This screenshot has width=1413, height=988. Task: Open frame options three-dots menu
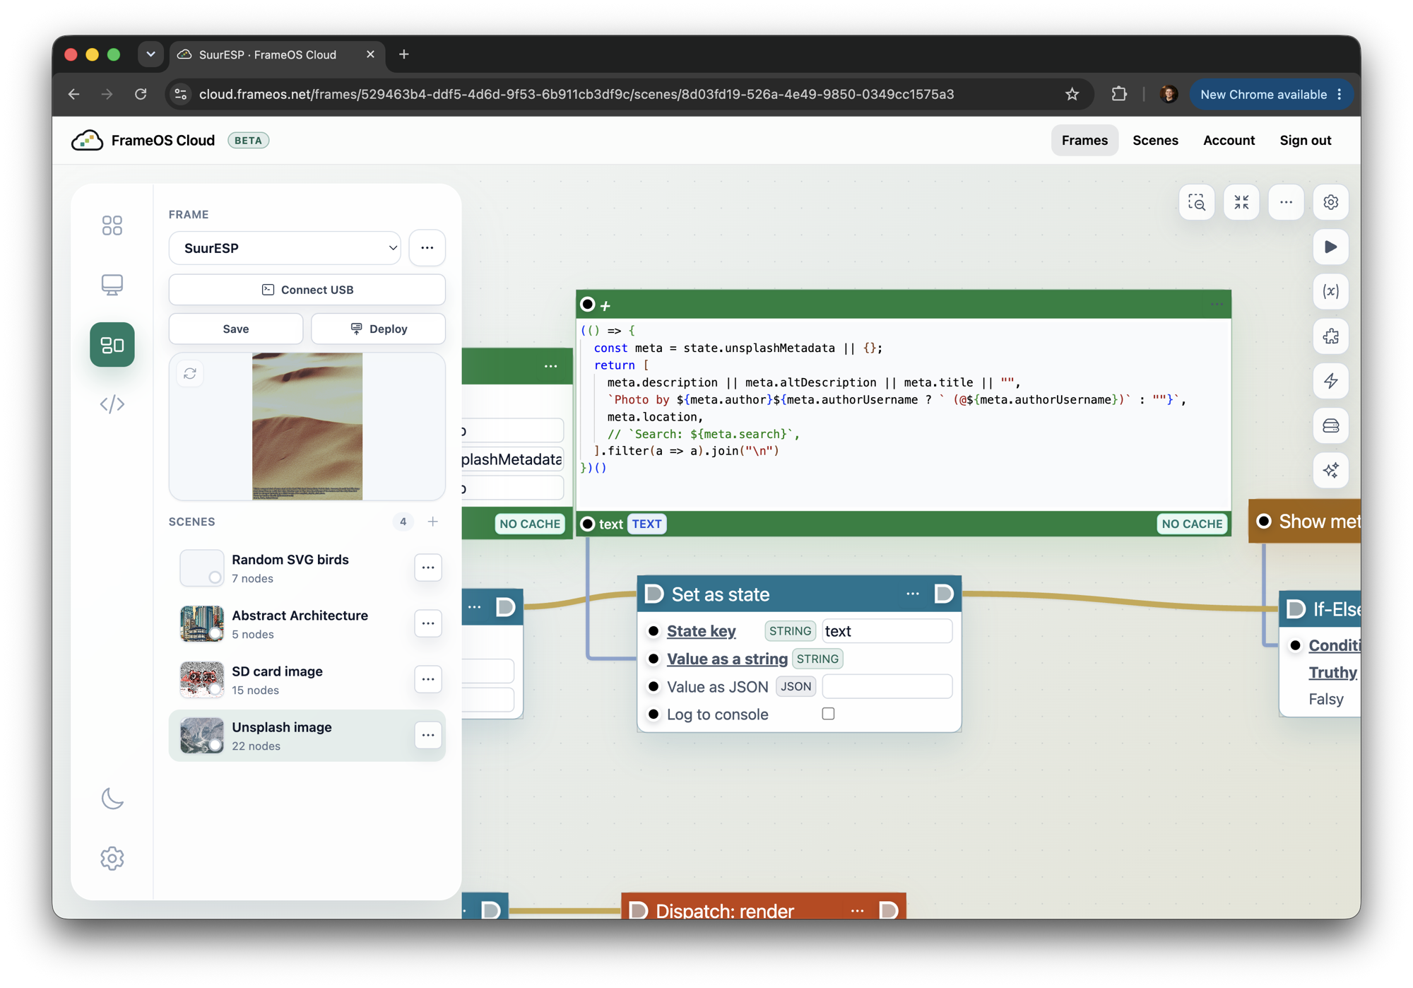click(x=427, y=248)
